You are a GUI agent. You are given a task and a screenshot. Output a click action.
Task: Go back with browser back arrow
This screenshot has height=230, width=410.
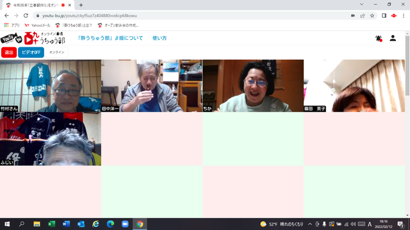pyautogui.click(x=6, y=15)
